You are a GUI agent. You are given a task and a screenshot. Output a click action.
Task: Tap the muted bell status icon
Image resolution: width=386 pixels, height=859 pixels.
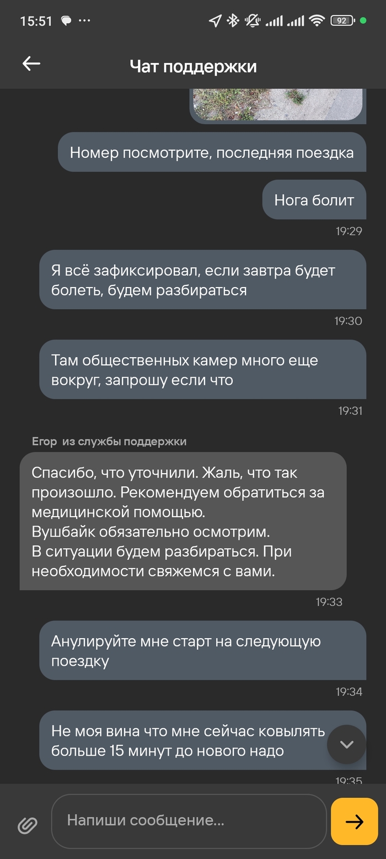[x=253, y=21]
